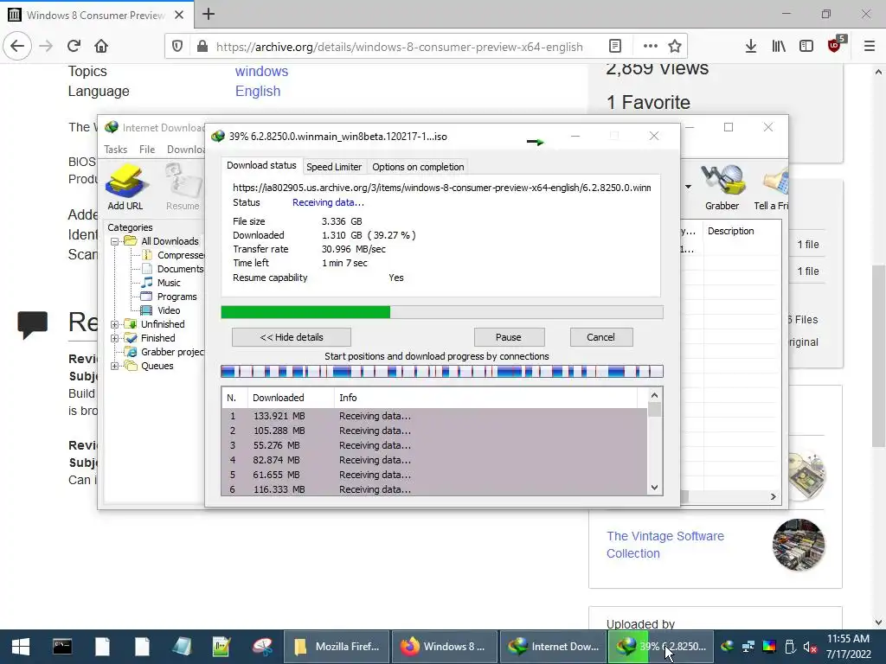This screenshot has height=664, width=886.
Task: Reload the page in Firefox
Action: pyautogui.click(x=74, y=46)
